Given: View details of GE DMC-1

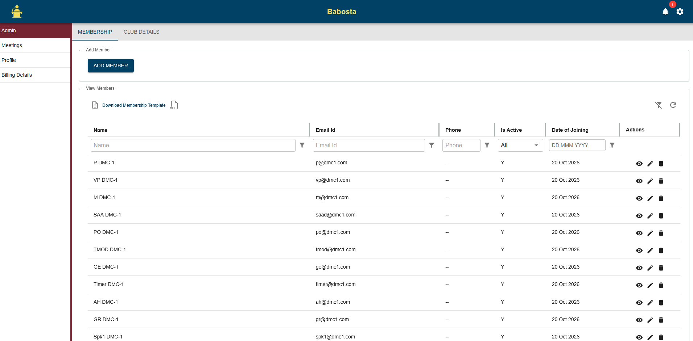Looking at the screenshot, I should (x=639, y=268).
